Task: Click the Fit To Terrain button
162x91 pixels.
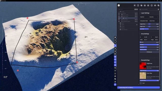Action: pos(149,52)
